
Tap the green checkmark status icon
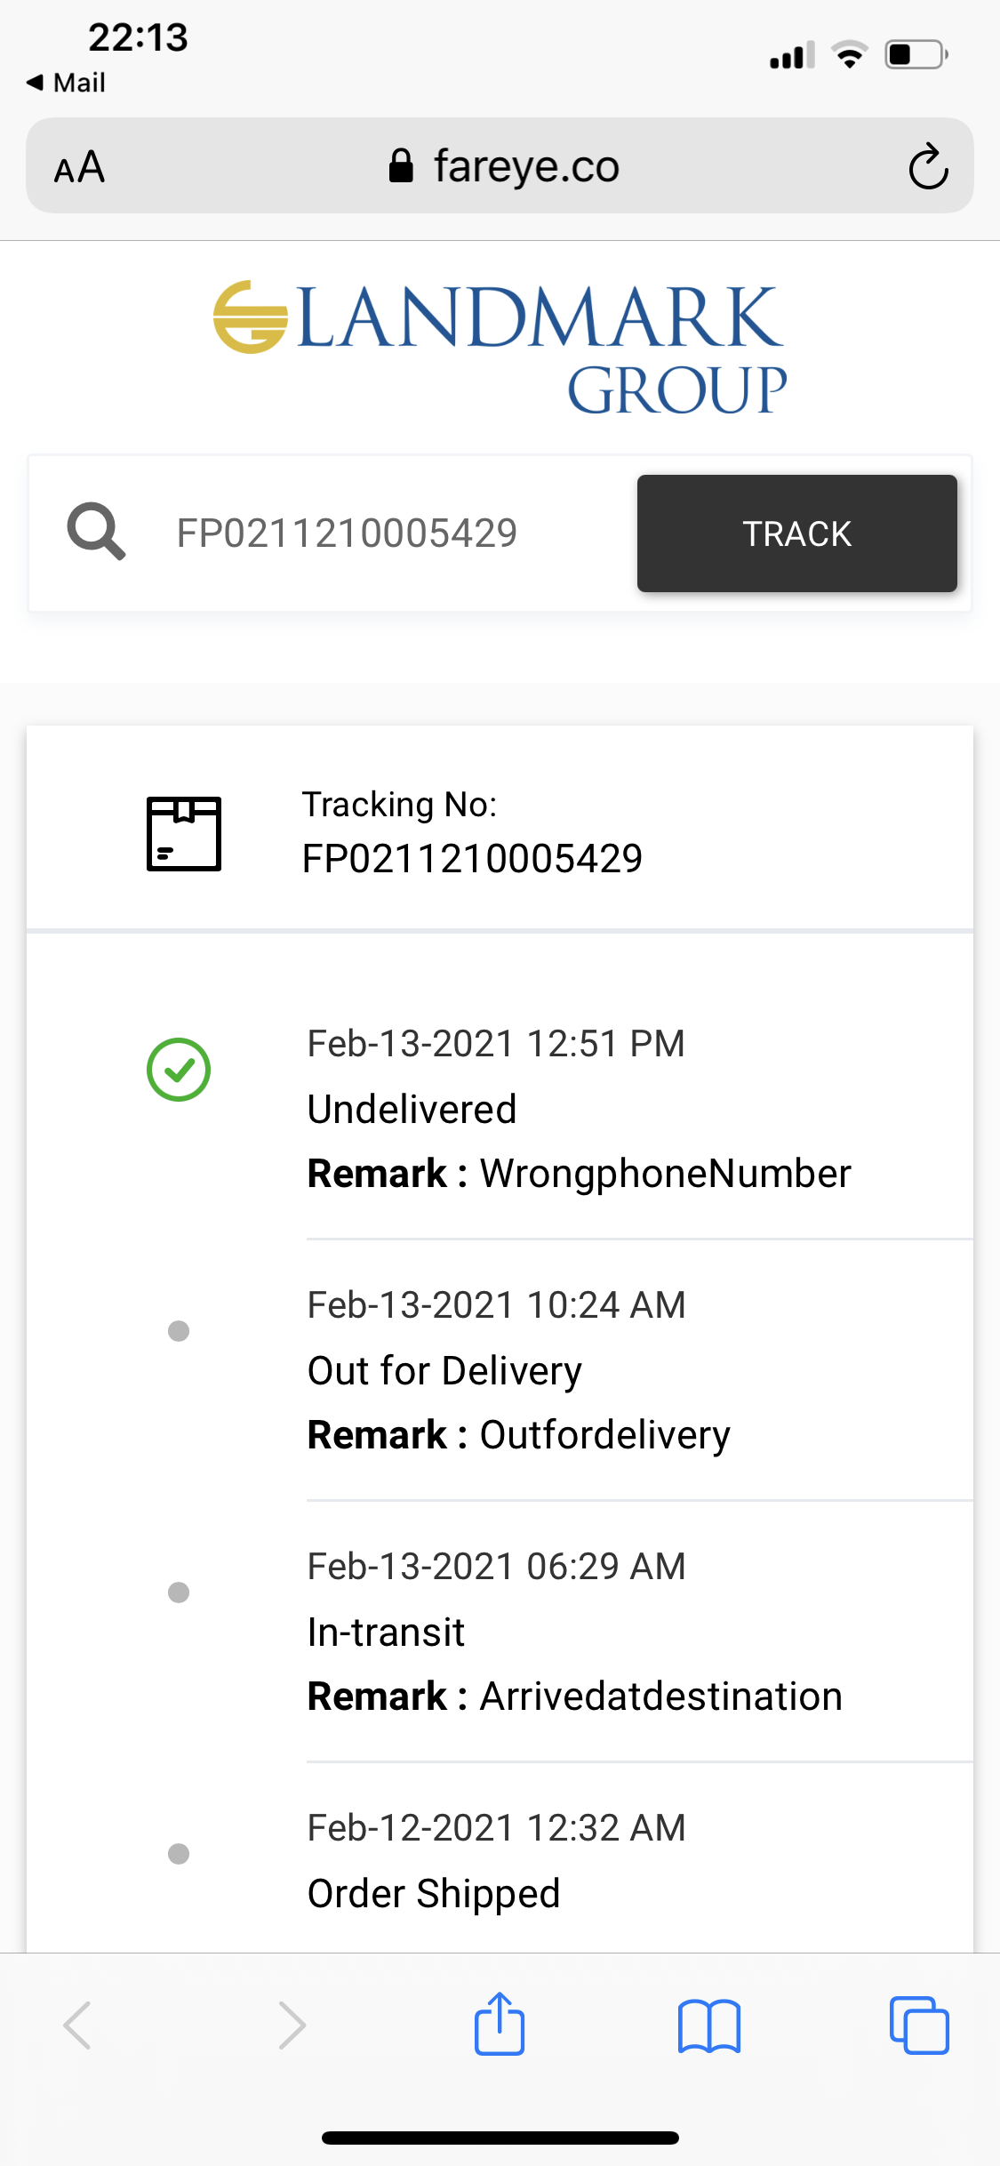179,1070
